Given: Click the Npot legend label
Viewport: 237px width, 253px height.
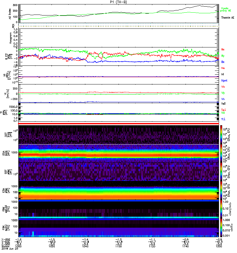Looking at the screenshot, I should click(x=224, y=81).
